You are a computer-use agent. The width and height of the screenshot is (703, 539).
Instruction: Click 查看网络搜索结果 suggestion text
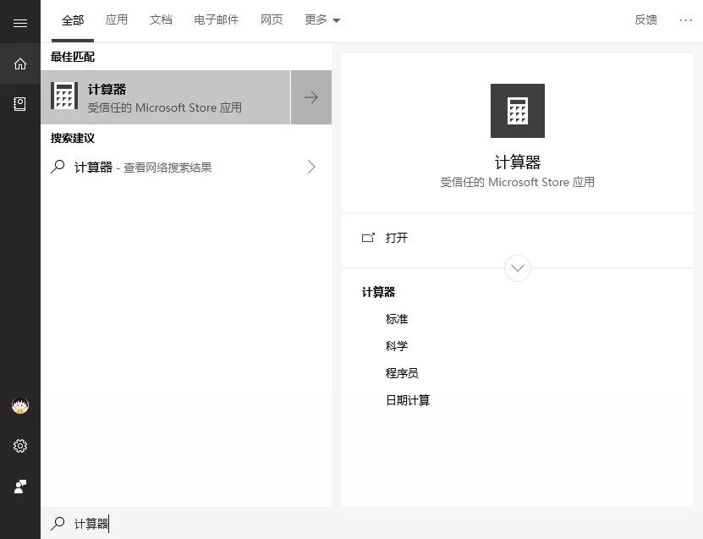click(168, 168)
